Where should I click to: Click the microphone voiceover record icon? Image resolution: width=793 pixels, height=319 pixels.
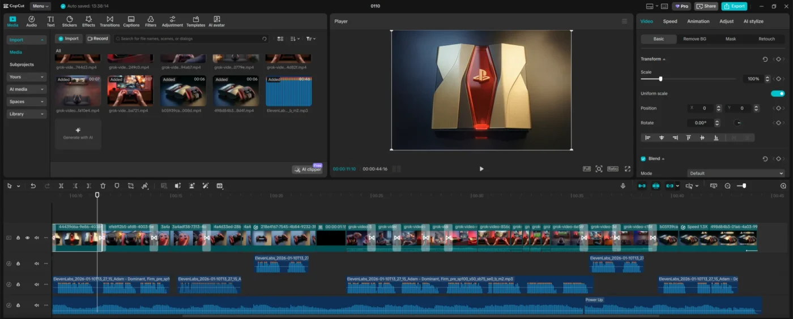coord(623,186)
